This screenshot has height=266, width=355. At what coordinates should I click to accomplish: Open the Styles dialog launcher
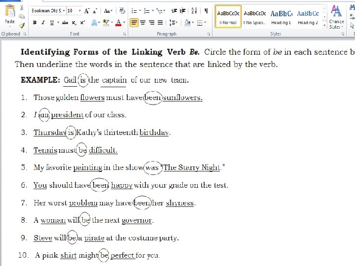tap(343, 34)
